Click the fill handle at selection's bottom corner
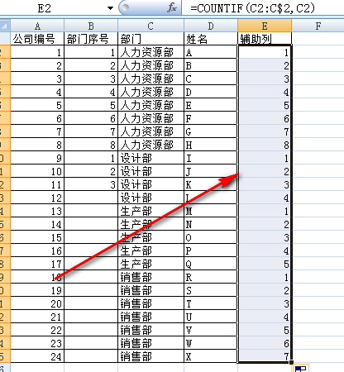The height and width of the screenshot is (372, 344). click(291, 363)
